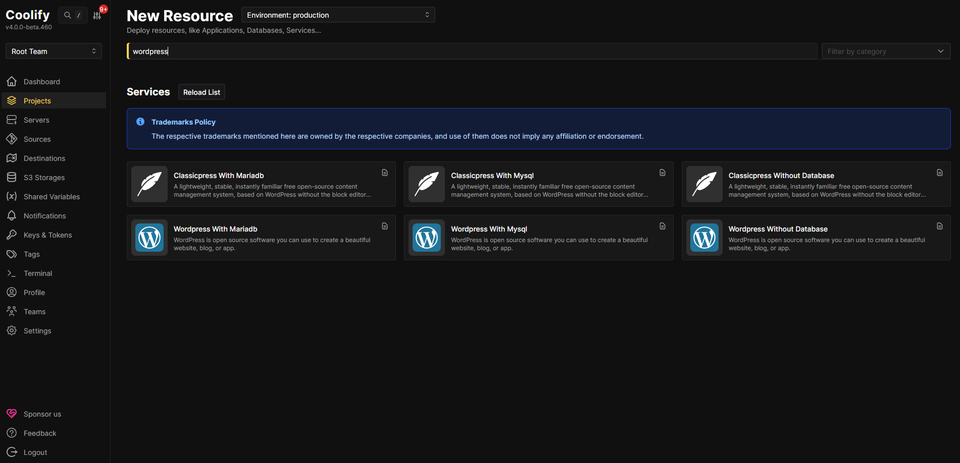
Task: Click the Logout label in sidebar
Action: click(x=35, y=452)
